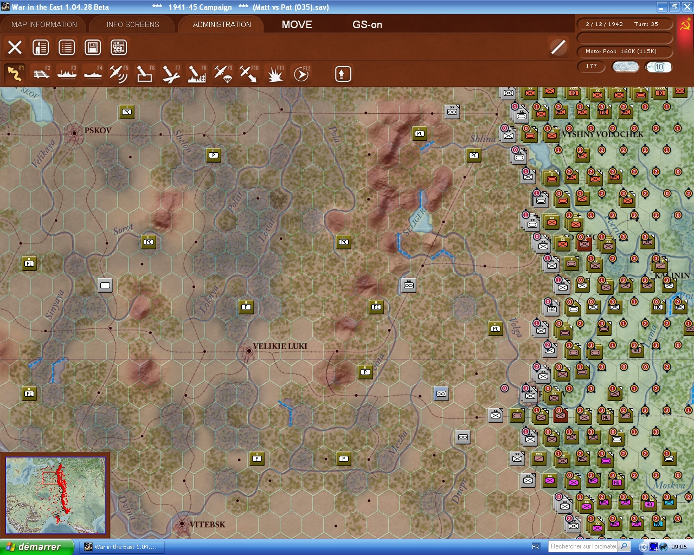Open the Windows démarrer start button
Viewport: 694px width, 555px height.
[36, 547]
